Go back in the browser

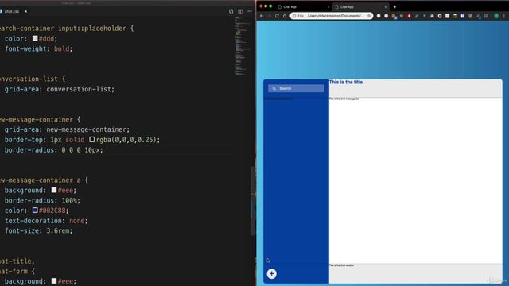[x=262, y=16]
